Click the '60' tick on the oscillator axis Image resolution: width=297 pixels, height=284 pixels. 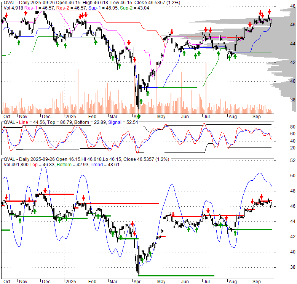click(x=293, y=134)
